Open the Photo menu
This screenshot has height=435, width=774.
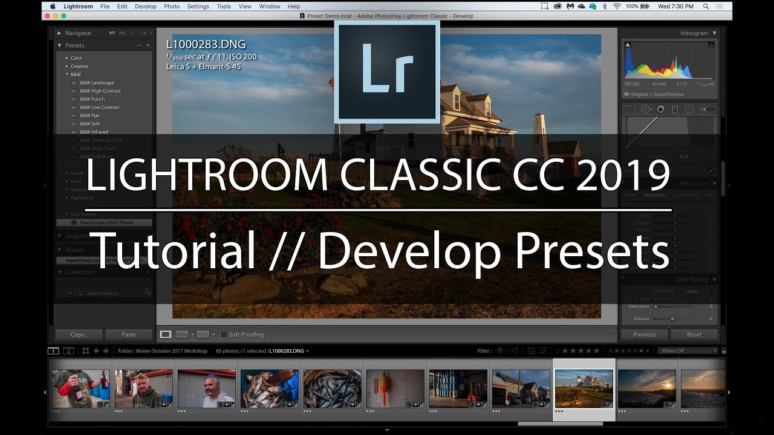pyautogui.click(x=172, y=6)
